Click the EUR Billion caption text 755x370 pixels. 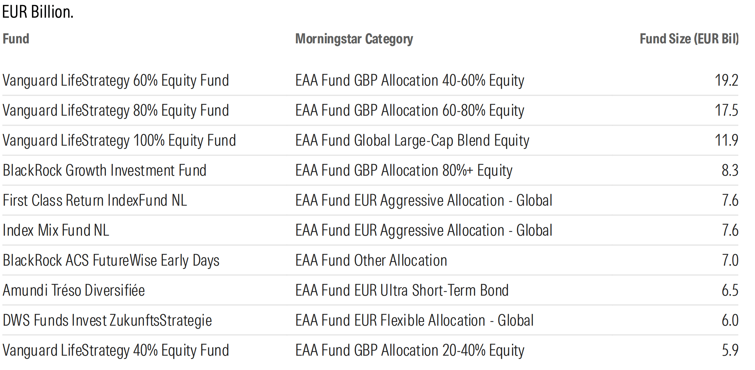(x=38, y=12)
